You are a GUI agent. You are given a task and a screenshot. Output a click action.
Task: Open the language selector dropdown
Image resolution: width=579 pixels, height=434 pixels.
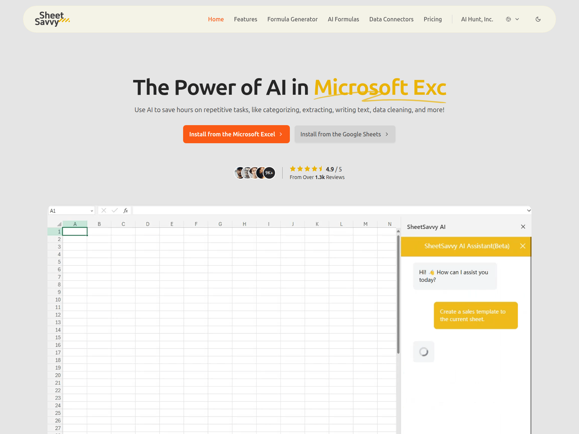(x=512, y=19)
